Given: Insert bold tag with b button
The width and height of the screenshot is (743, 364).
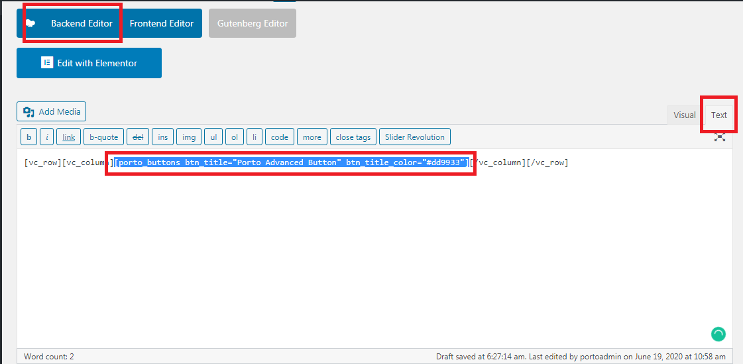Looking at the screenshot, I should pyautogui.click(x=29, y=137).
